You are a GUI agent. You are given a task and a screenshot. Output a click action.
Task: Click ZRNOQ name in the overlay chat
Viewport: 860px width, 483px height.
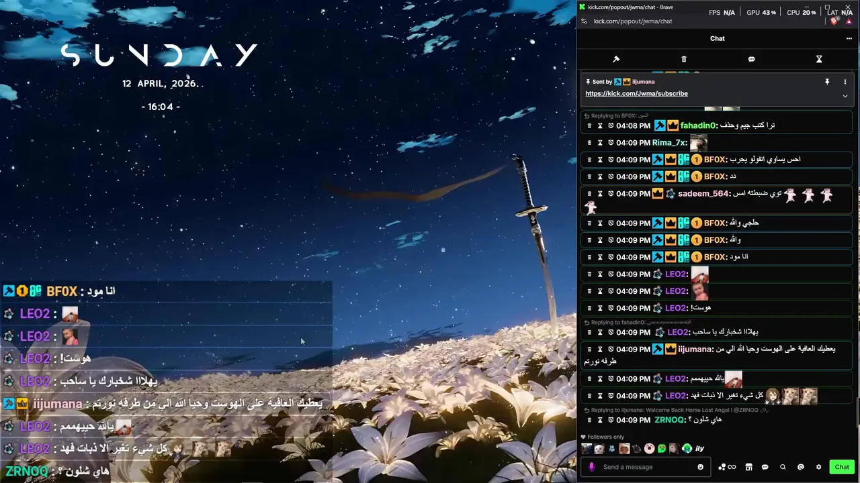pos(27,472)
